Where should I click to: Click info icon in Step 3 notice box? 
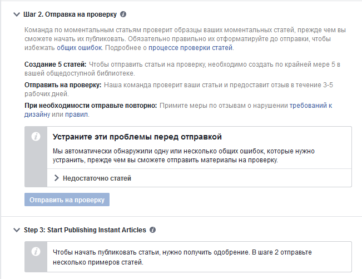(36, 251)
